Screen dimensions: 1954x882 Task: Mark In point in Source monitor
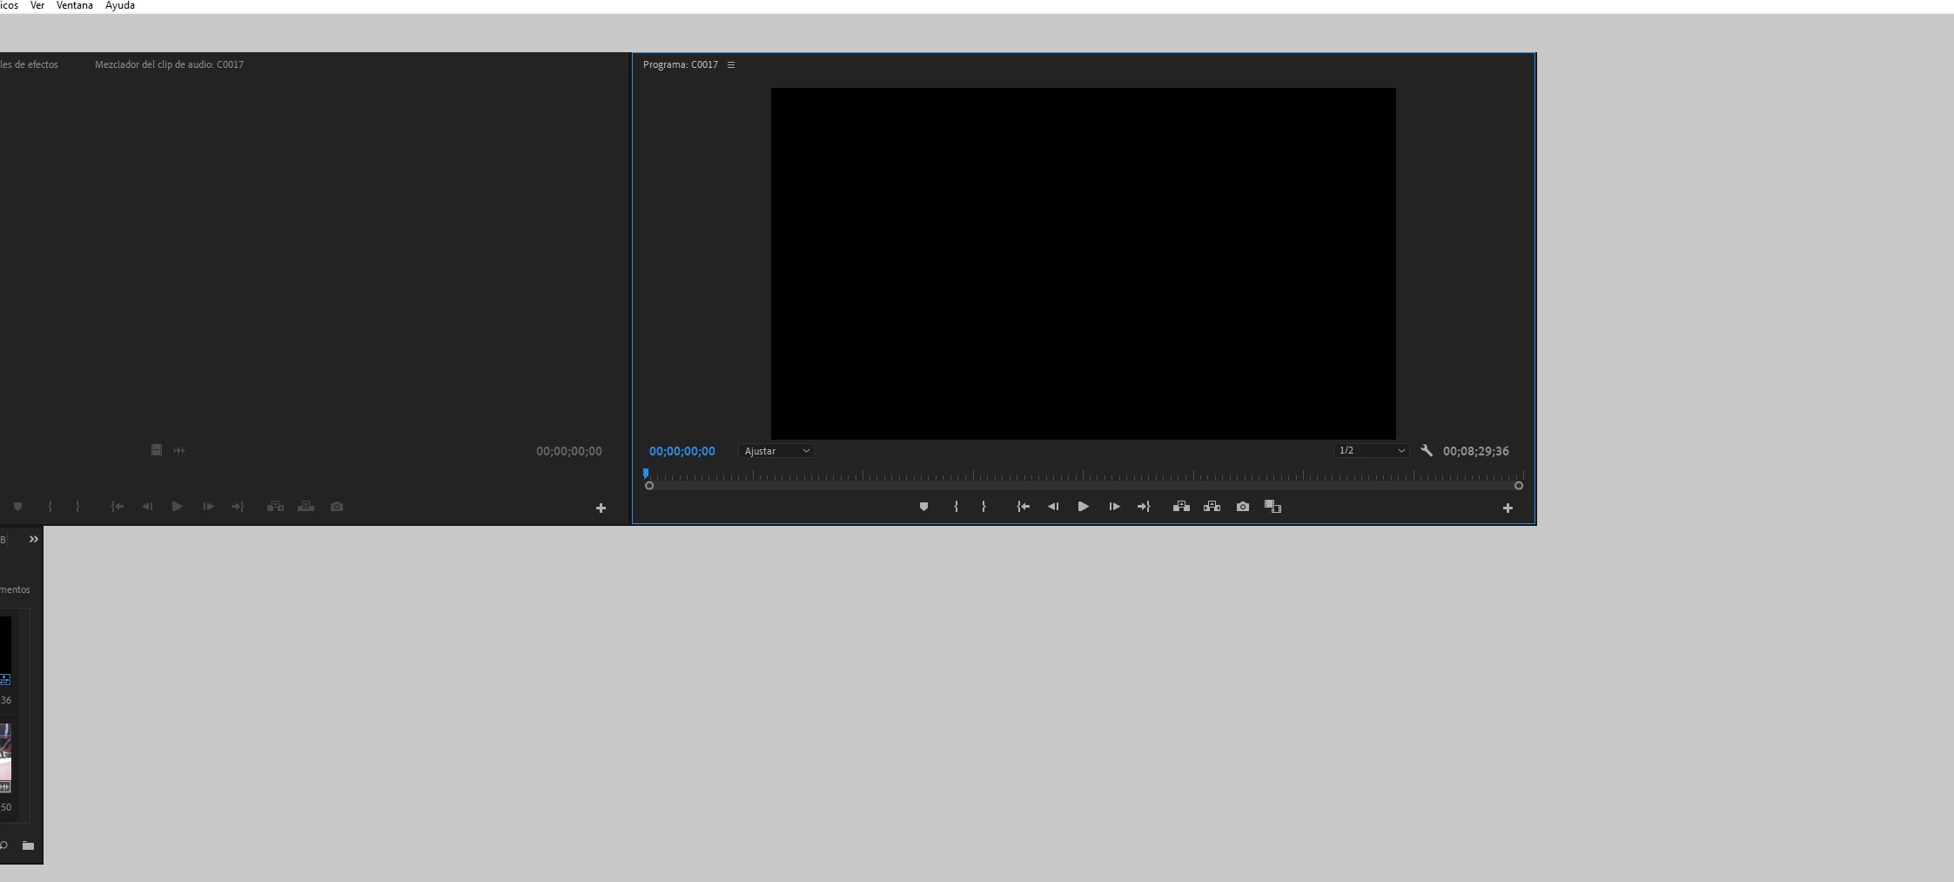pos(50,507)
